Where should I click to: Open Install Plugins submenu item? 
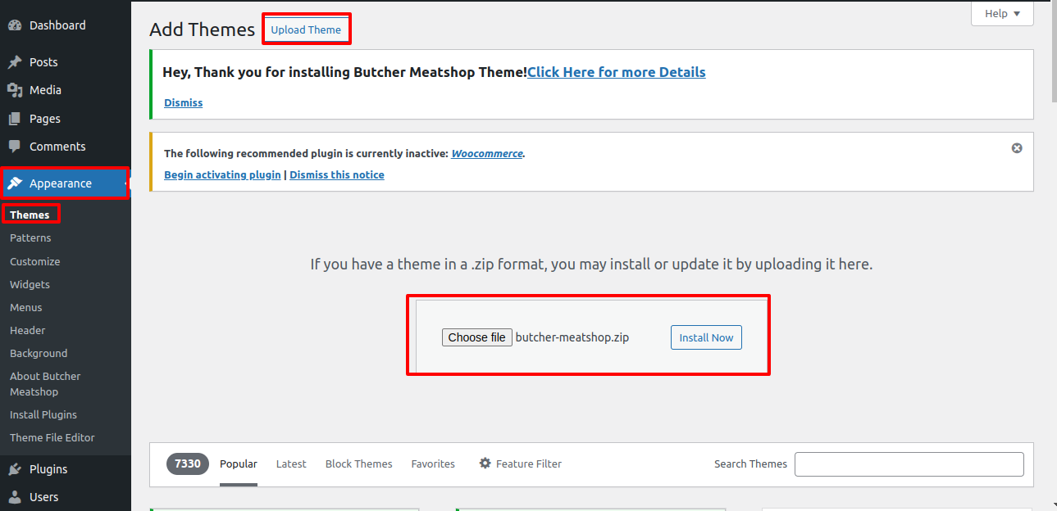tap(43, 414)
